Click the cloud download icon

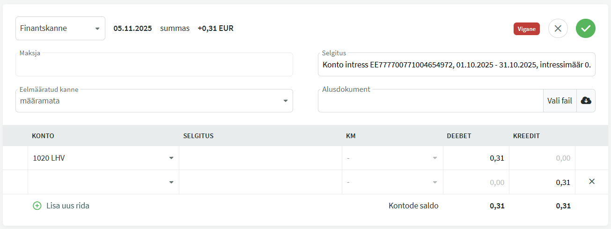pos(586,101)
